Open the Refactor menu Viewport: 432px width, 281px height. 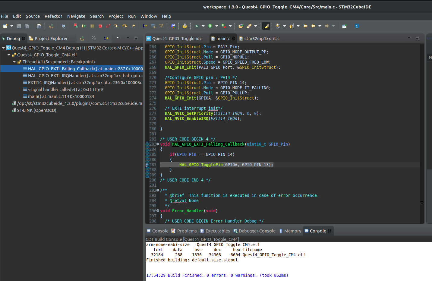(x=53, y=16)
